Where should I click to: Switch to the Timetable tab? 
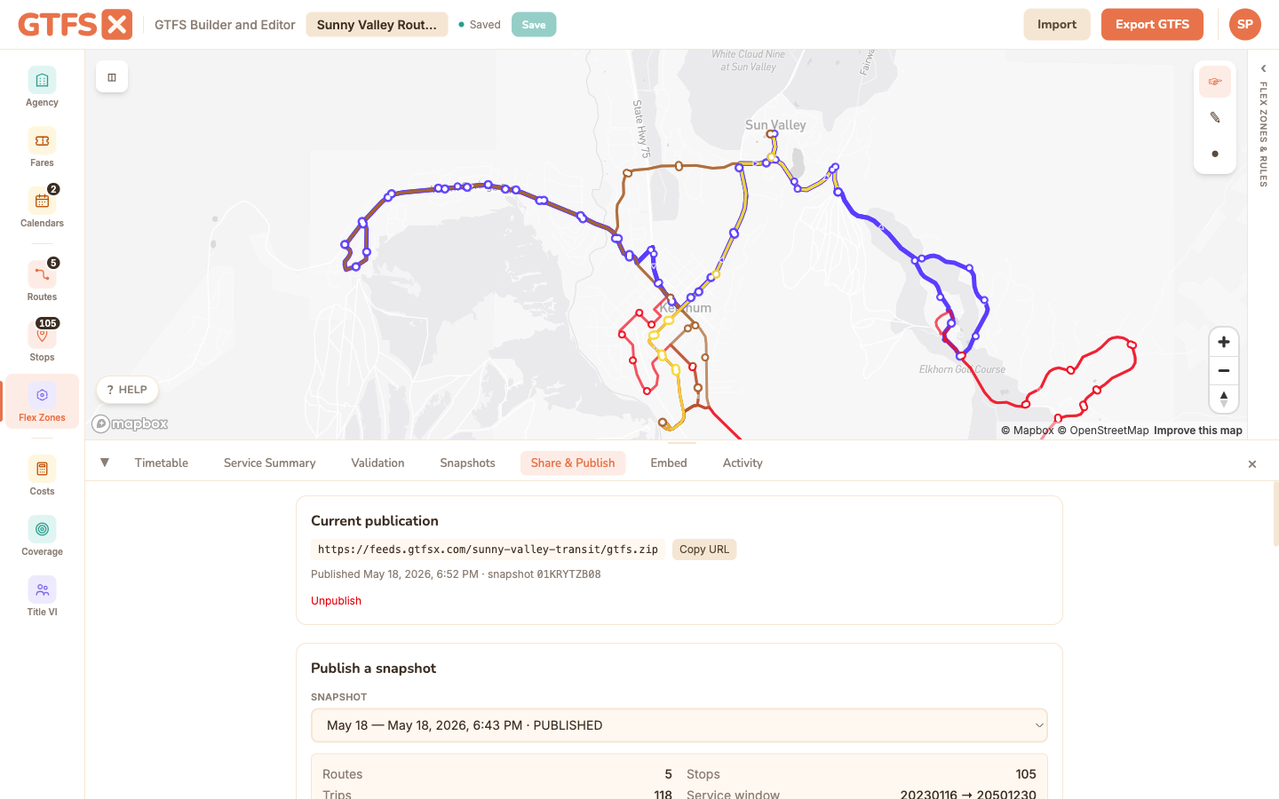[x=162, y=463]
